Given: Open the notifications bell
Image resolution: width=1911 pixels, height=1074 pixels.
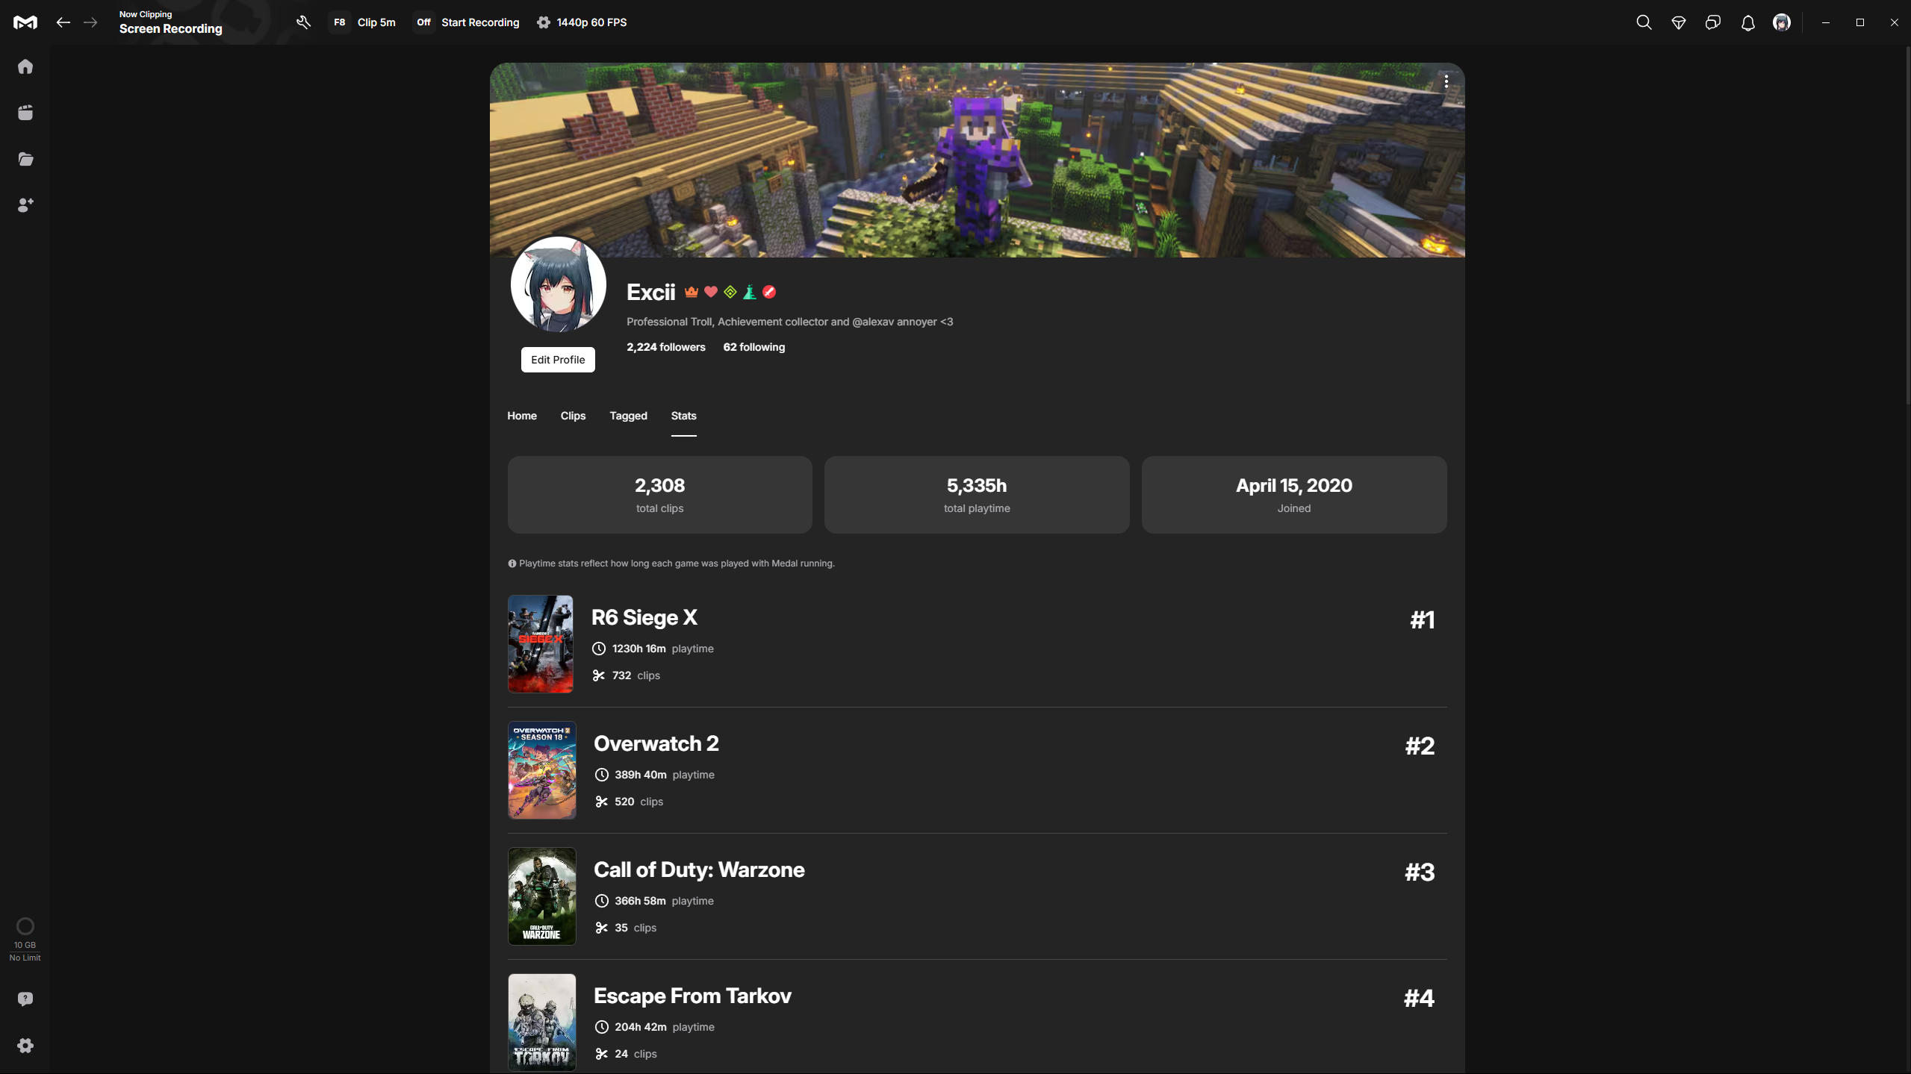Looking at the screenshot, I should point(1747,22).
